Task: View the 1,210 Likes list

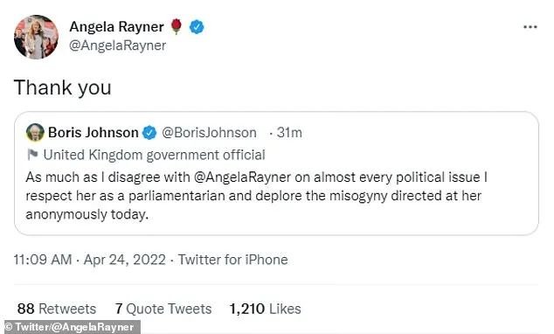Action: coord(266,309)
